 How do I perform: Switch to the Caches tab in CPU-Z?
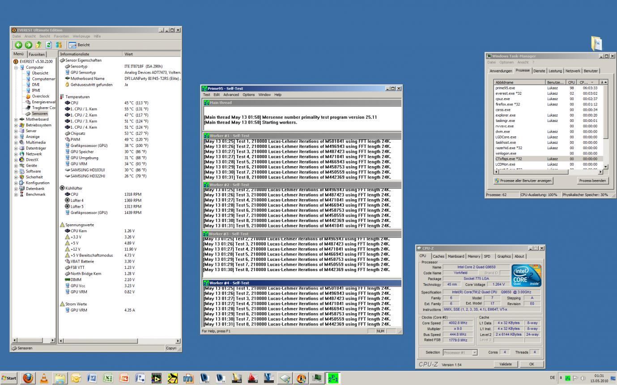pos(438,256)
